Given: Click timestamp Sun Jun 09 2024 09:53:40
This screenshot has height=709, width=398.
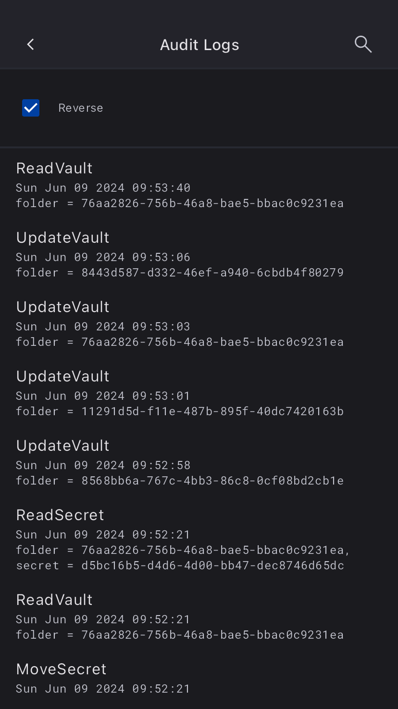Looking at the screenshot, I should tap(103, 188).
